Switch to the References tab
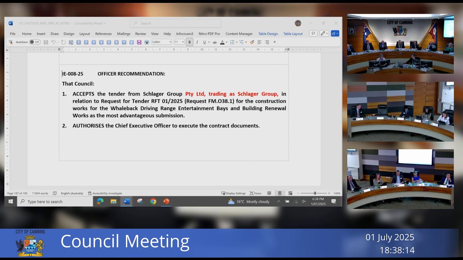This screenshot has height=260, width=463. coord(103,34)
